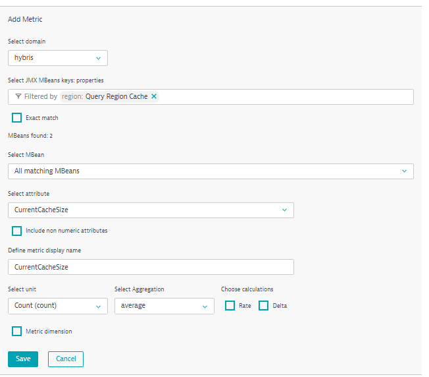Image resolution: width=429 pixels, height=377 pixels.
Task: Enable the Rate calculation checkbox
Action: click(230, 306)
